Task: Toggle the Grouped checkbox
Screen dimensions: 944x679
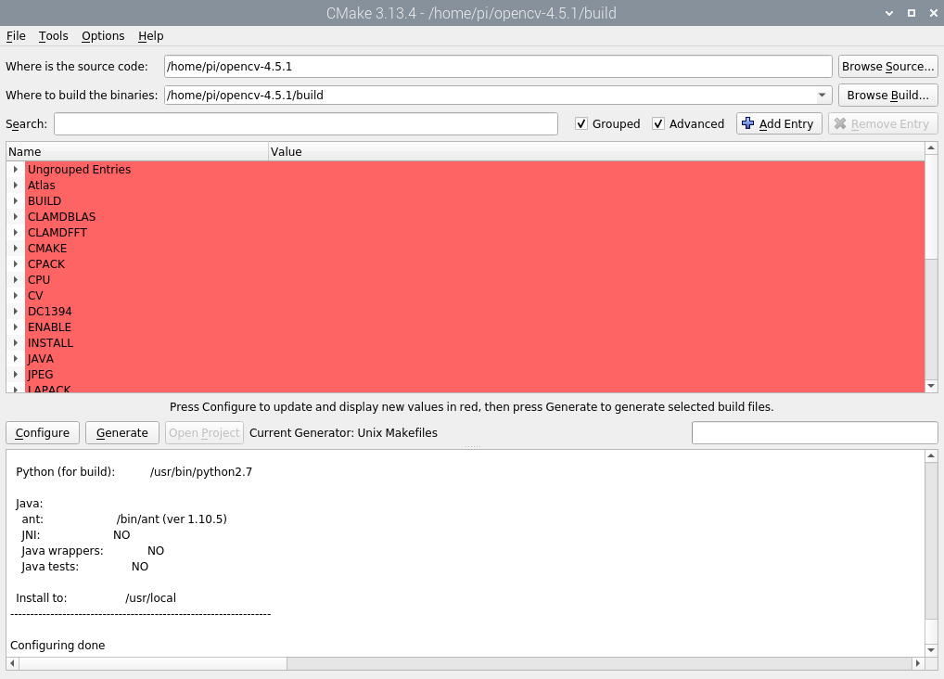Action: pos(581,123)
